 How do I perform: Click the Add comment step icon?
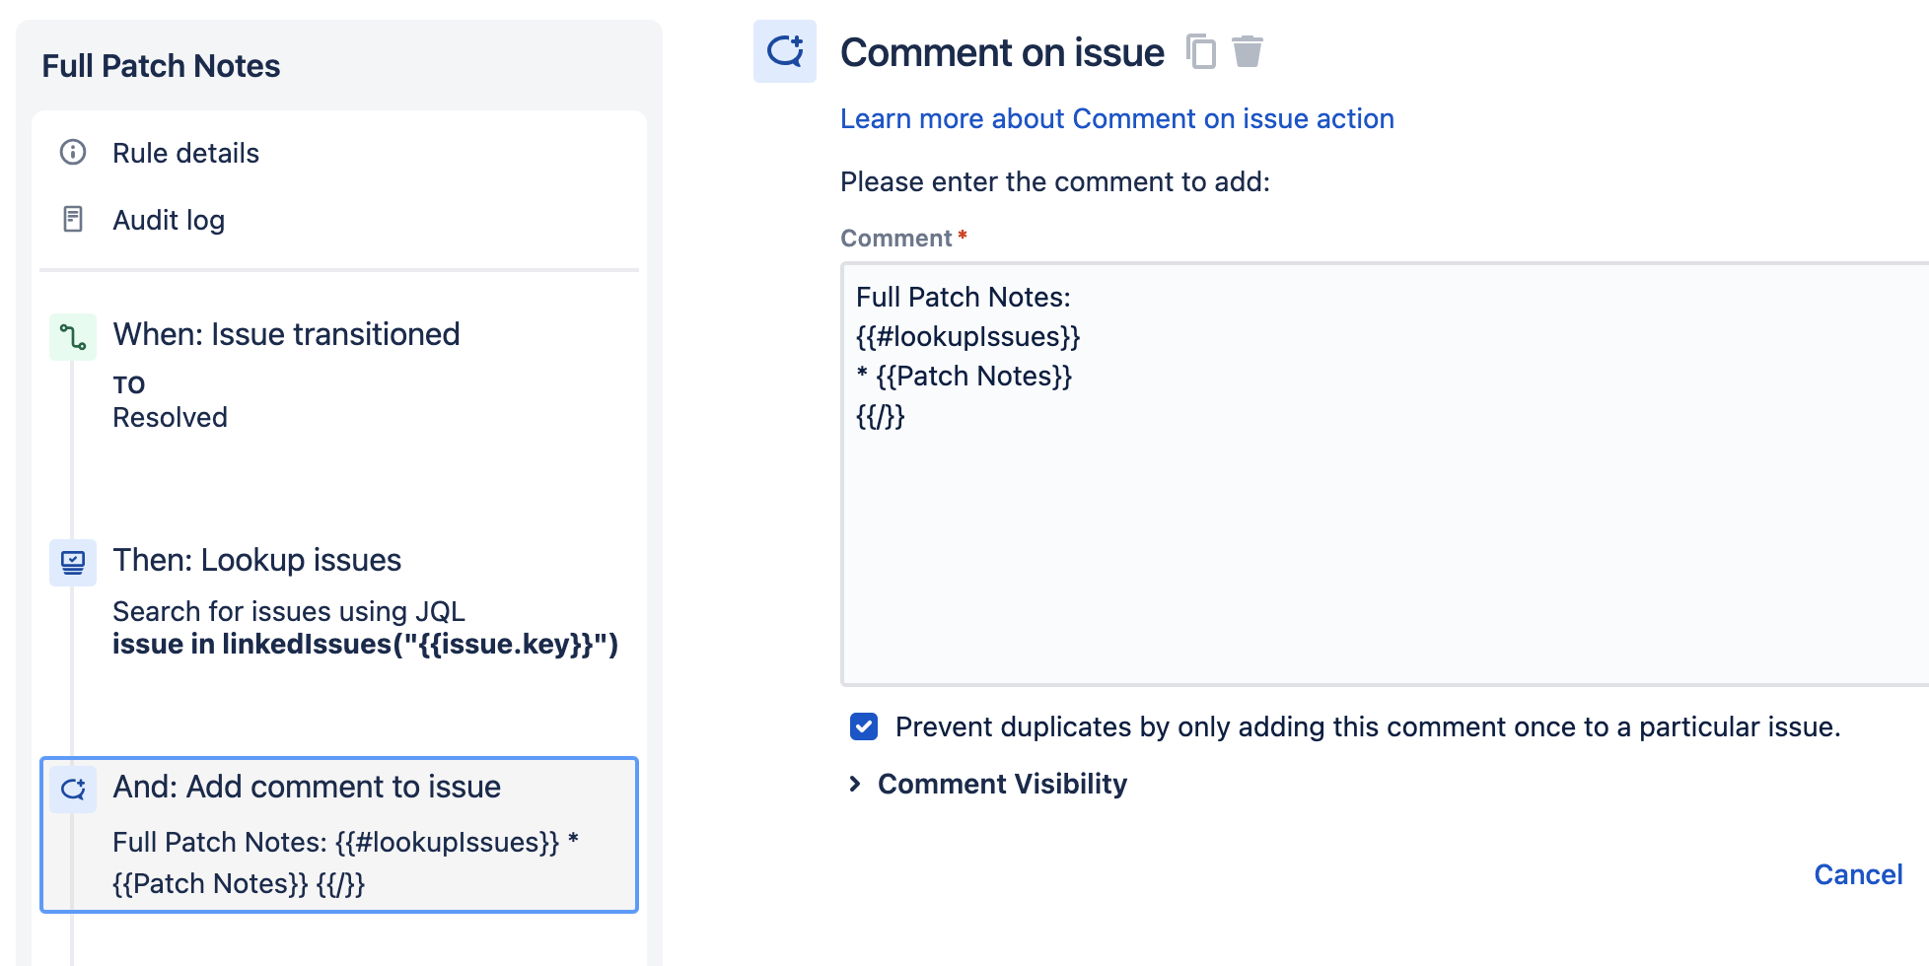[x=72, y=790]
